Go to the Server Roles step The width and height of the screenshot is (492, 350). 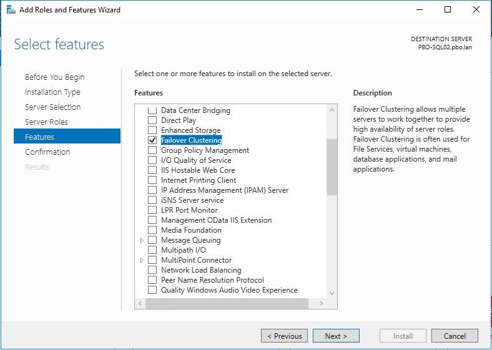click(46, 122)
